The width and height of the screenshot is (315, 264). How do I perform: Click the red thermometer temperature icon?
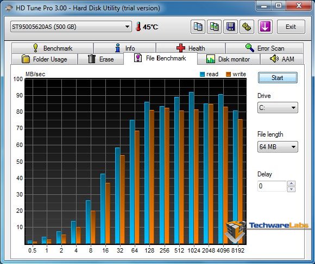(x=138, y=27)
